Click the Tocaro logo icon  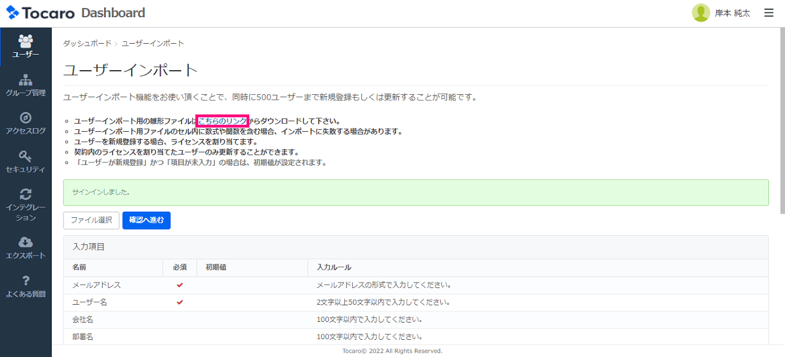coord(12,13)
